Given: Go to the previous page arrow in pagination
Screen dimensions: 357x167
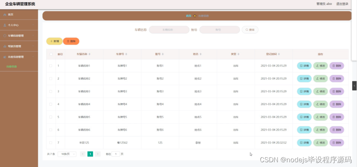Looking at the screenshot, I should 83,154.
